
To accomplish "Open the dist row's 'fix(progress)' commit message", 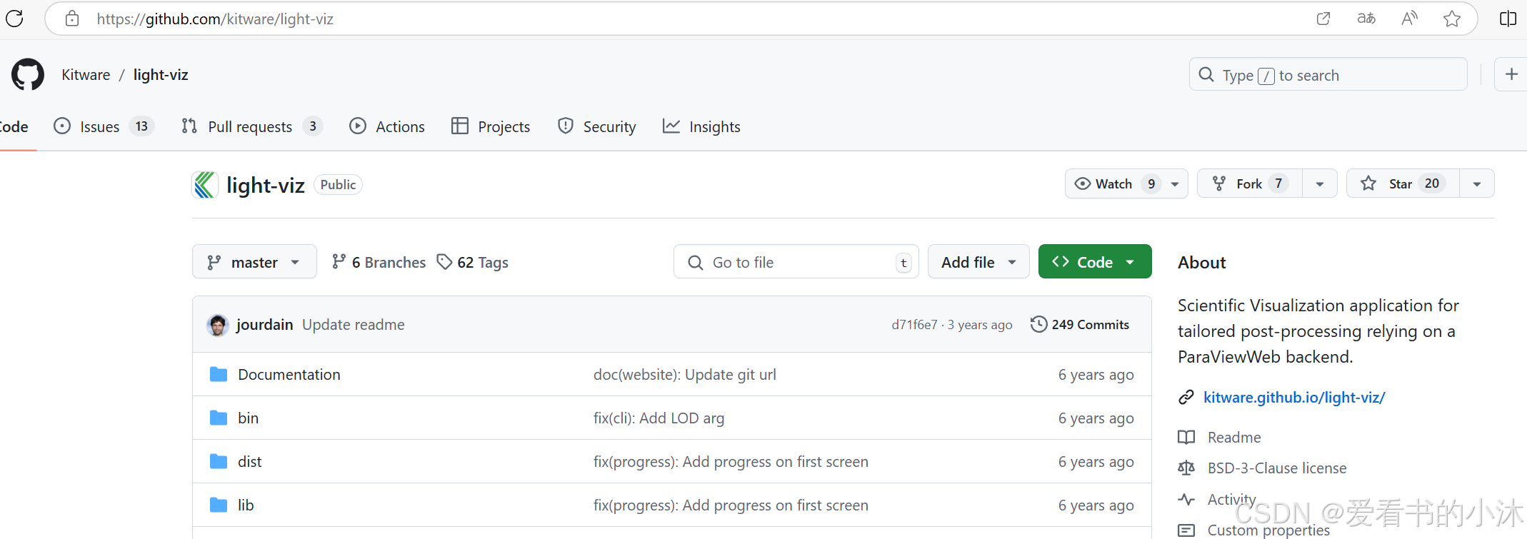I will tap(731, 461).
